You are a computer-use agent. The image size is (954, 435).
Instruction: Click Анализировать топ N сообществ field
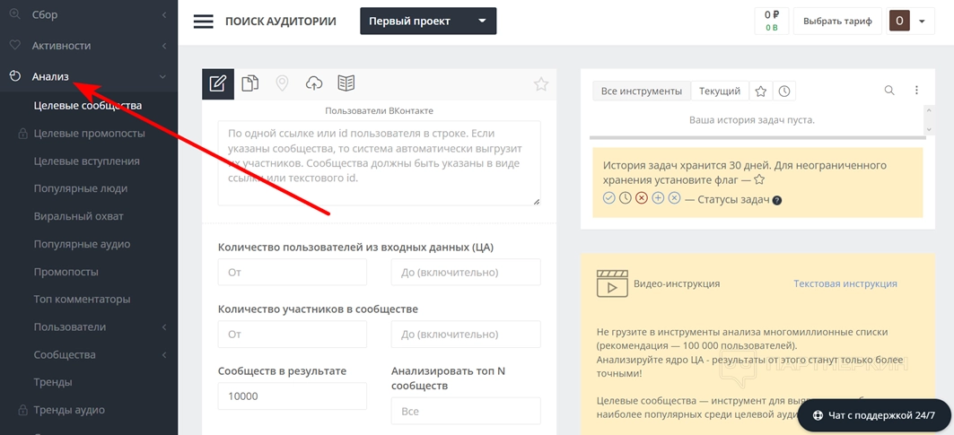[x=466, y=412]
